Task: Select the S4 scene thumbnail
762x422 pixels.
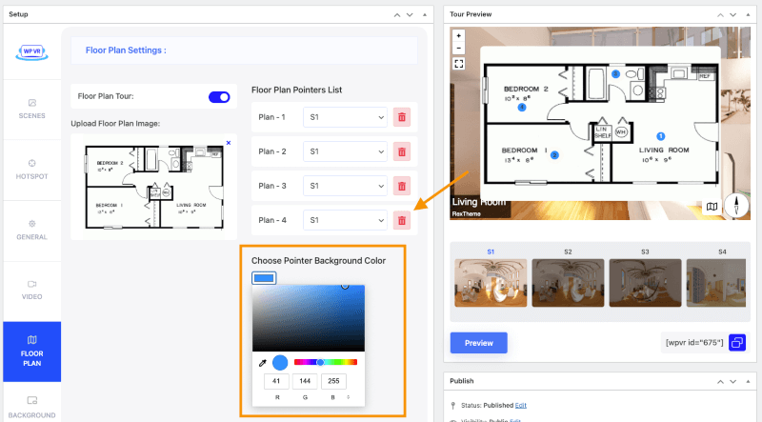Action: [x=716, y=283]
